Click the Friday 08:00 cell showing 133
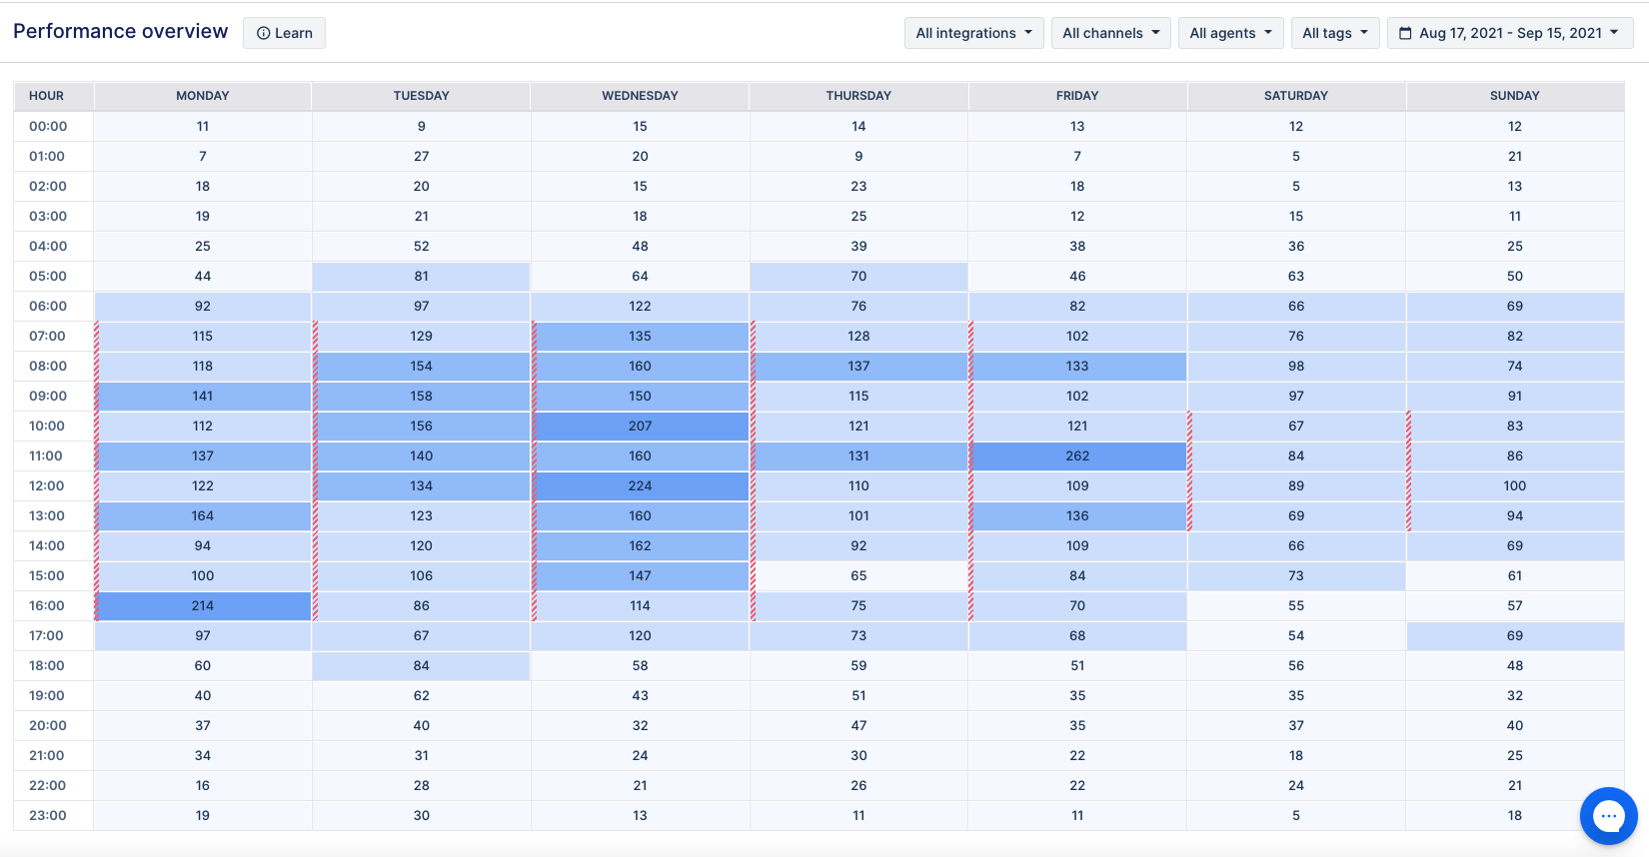Screen dimensions: 1649x857 [x=1077, y=366]
